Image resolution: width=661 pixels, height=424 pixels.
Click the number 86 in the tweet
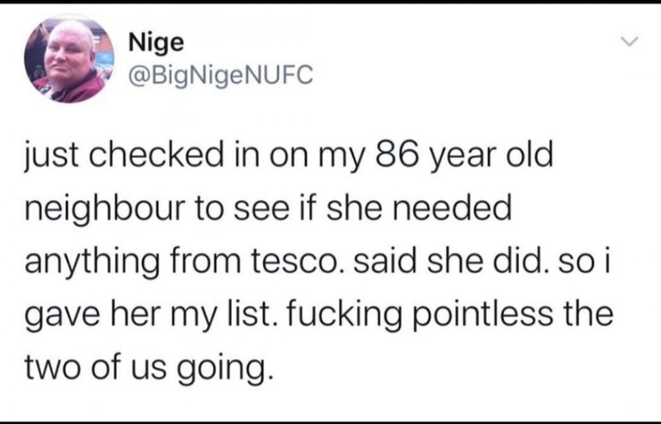pyautogui.click(x=397, y=154)
